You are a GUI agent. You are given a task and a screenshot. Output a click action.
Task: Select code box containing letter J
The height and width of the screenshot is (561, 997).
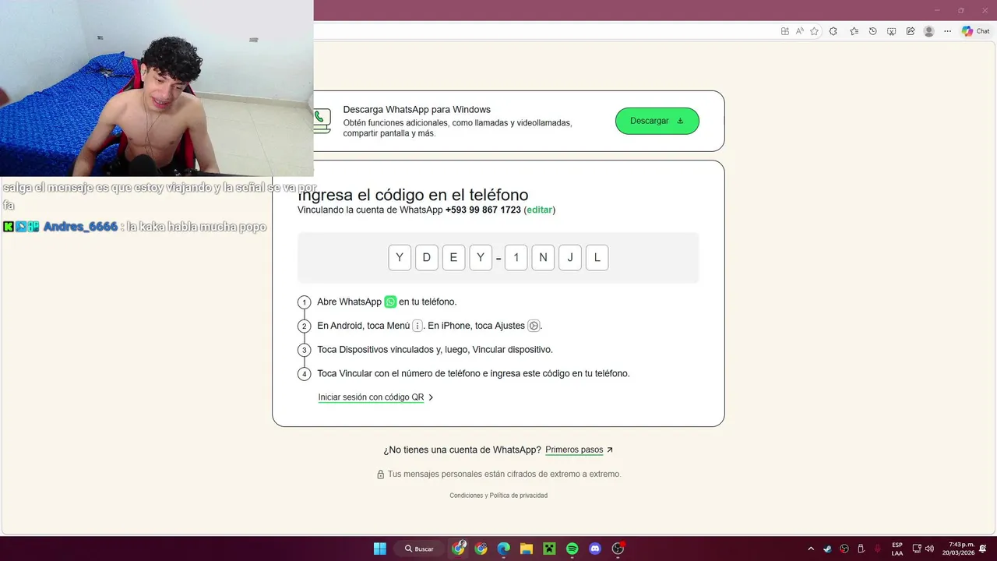pos(570,257)
